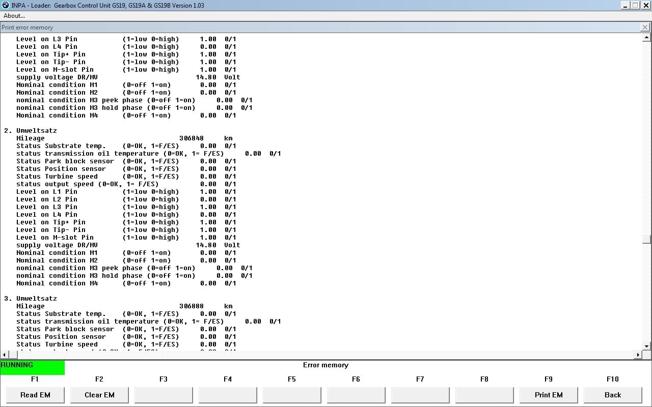Click the vertical scrollbar thumb
Screen dimensions: 652x407
tap(647, 239)
